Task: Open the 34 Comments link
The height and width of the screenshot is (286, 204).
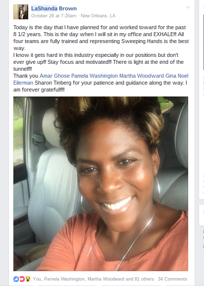Action: tap(172, 279)
